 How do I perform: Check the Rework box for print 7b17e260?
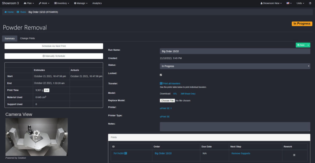point(294,155)
